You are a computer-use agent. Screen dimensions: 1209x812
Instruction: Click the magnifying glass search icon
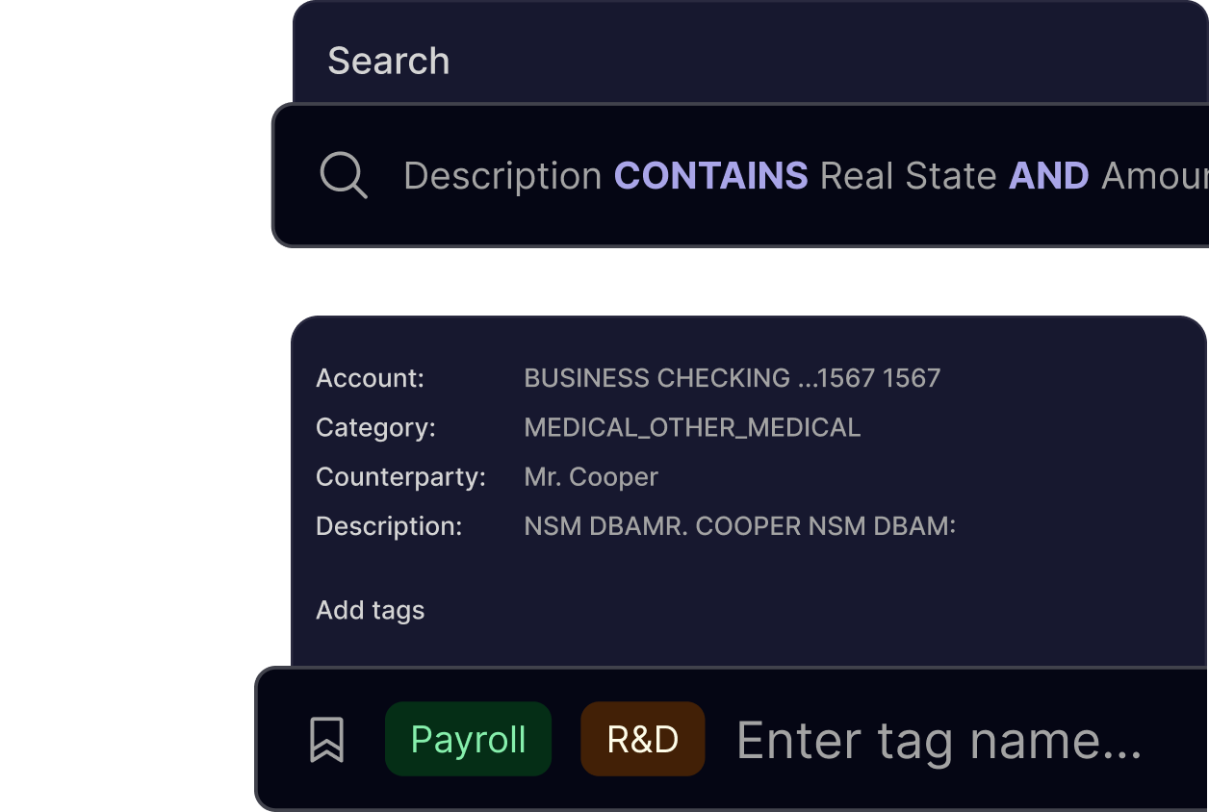[x=344, y=176]
